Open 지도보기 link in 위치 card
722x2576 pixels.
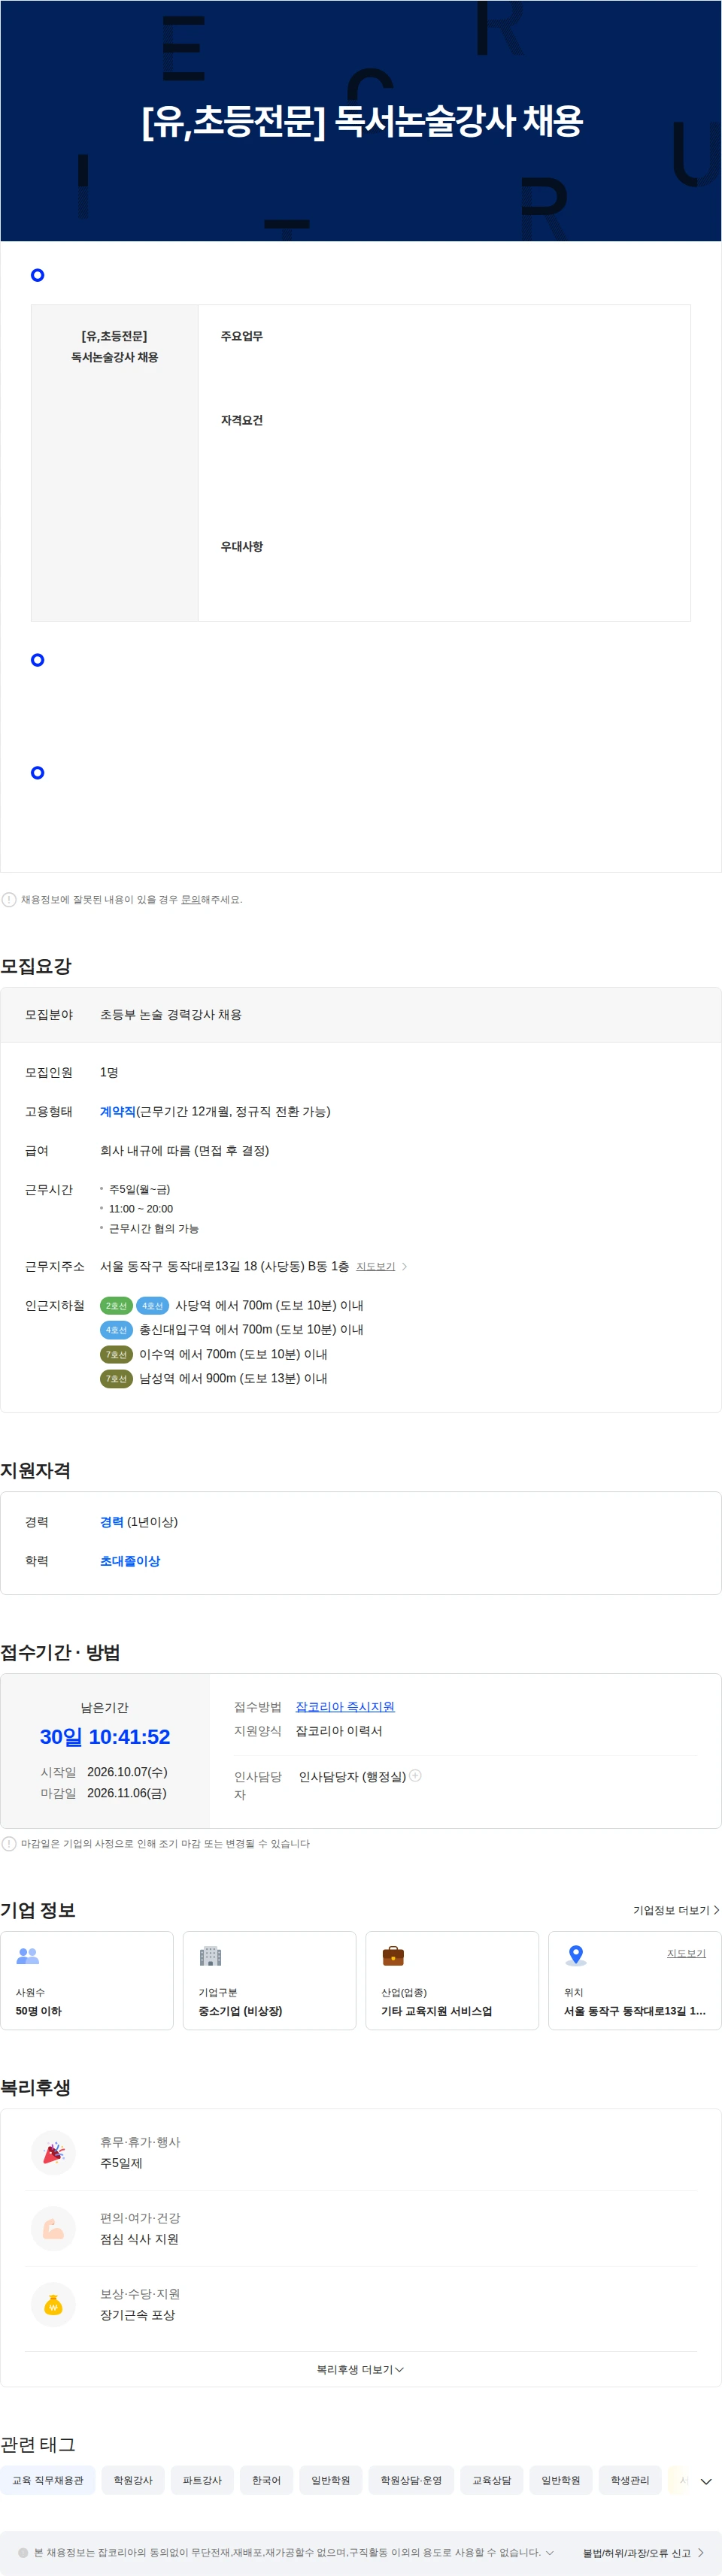[x=686, y=1953]
